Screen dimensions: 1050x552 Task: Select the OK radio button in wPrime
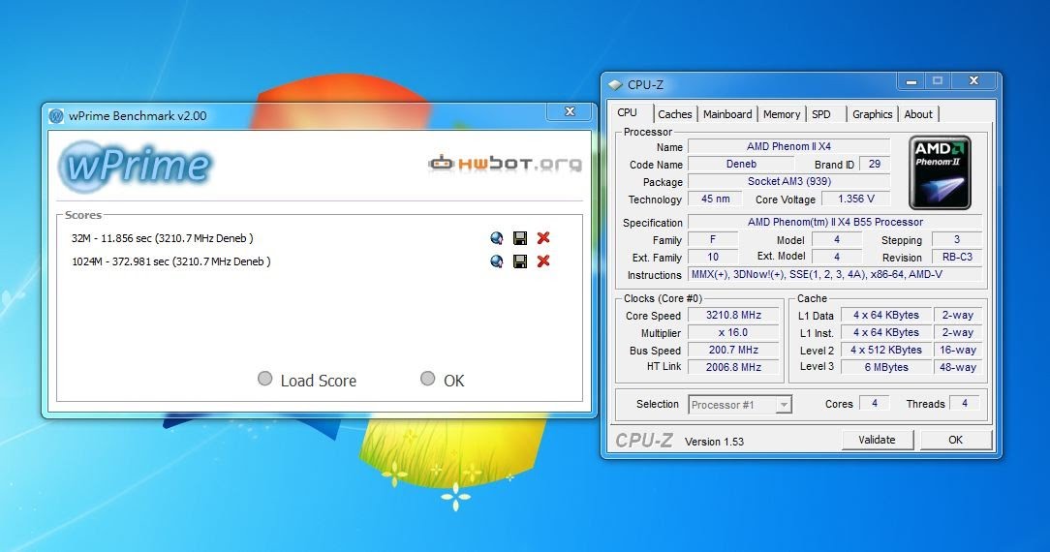click(x=427, y=379)
